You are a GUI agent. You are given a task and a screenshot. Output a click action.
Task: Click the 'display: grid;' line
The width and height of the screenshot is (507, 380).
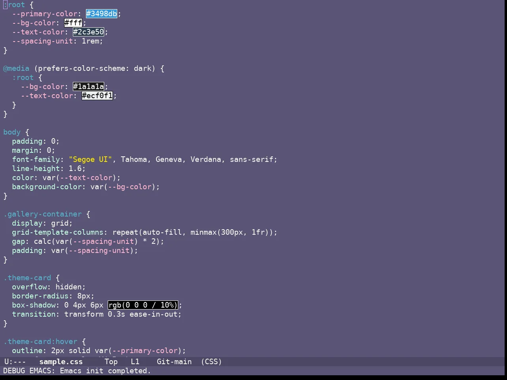point(42,223)
